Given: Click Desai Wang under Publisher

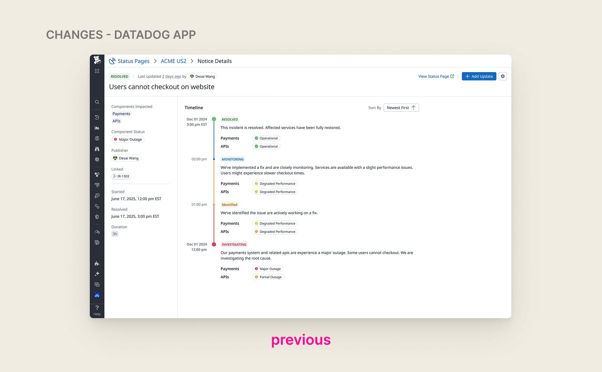Looking at the screenshot, I should (126, 158).
